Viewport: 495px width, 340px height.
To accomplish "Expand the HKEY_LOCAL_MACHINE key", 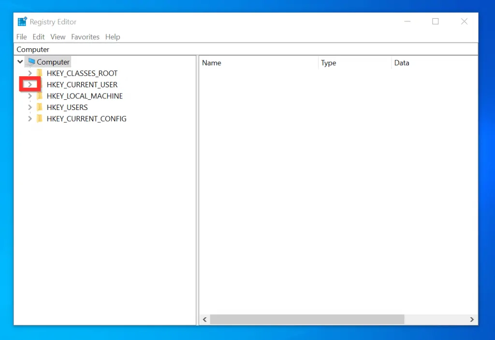I will coord(30,95).
